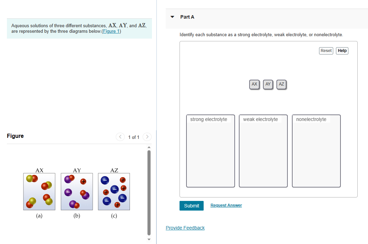
Task: Open Provide Feedback
Action: pos(185,228)
